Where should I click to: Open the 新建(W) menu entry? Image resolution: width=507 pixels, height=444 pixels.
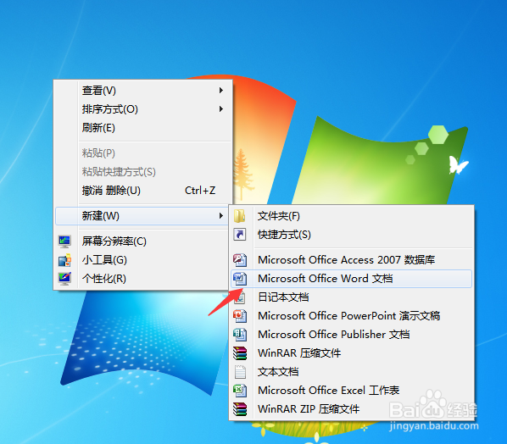click(142, 216)
